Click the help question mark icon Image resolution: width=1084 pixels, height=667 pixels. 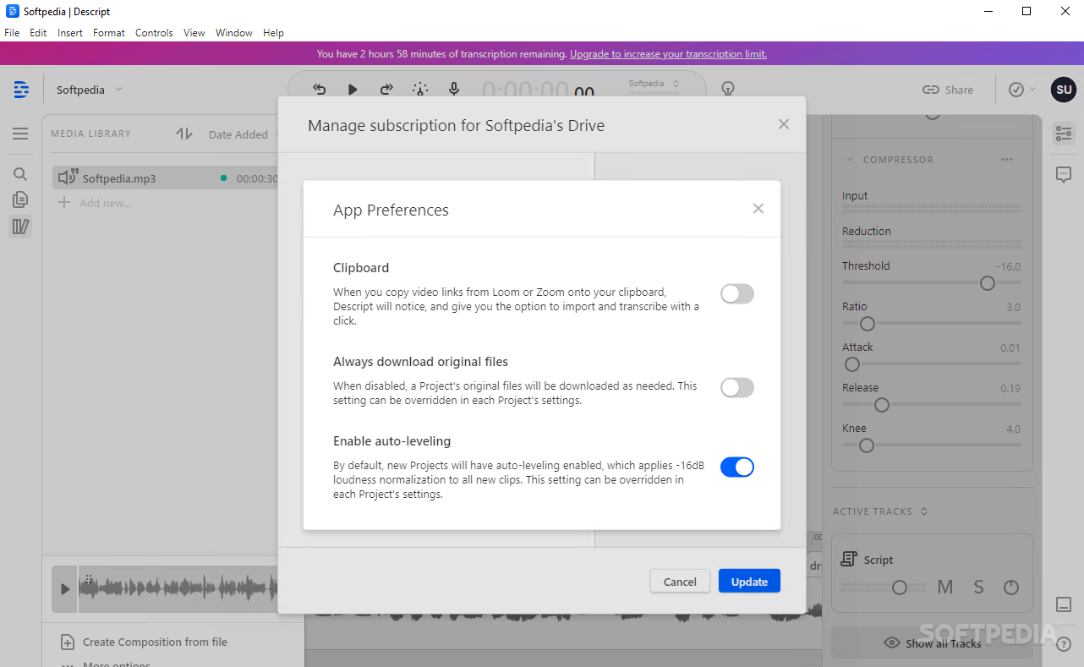coord(1064,644)
